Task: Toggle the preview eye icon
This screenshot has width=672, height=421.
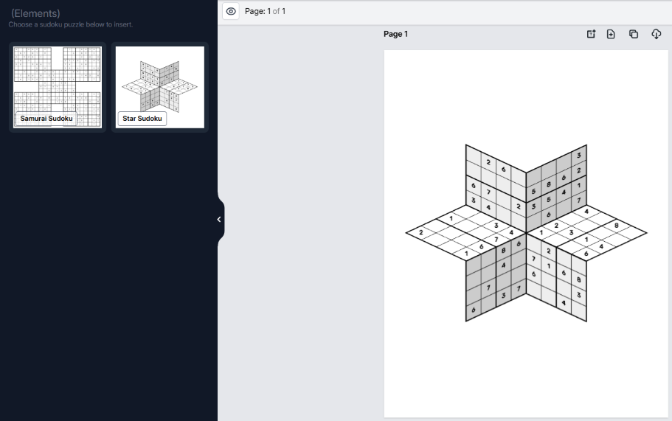Action: point(231,11)
